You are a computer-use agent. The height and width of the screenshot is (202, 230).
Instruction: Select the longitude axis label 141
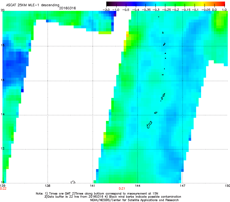tap(92, 186)
